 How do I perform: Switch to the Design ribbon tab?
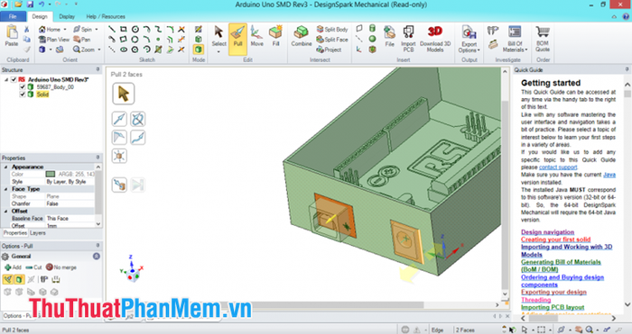[x=40, y=16]
